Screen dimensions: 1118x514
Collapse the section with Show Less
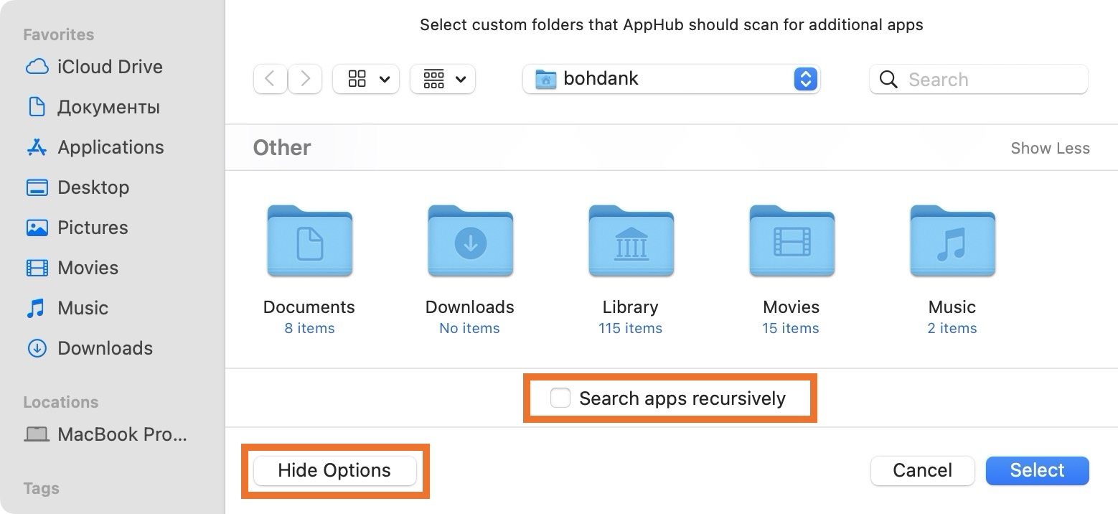click(x=1050, y=148)
